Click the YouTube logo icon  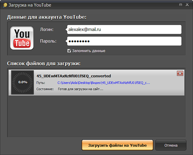(22, 38)
